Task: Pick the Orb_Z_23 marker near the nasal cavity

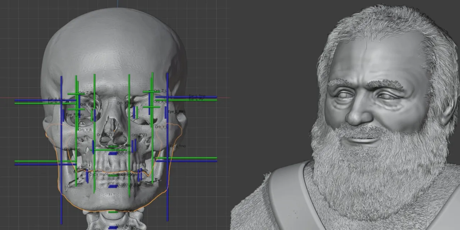Action: pos(139,135)
